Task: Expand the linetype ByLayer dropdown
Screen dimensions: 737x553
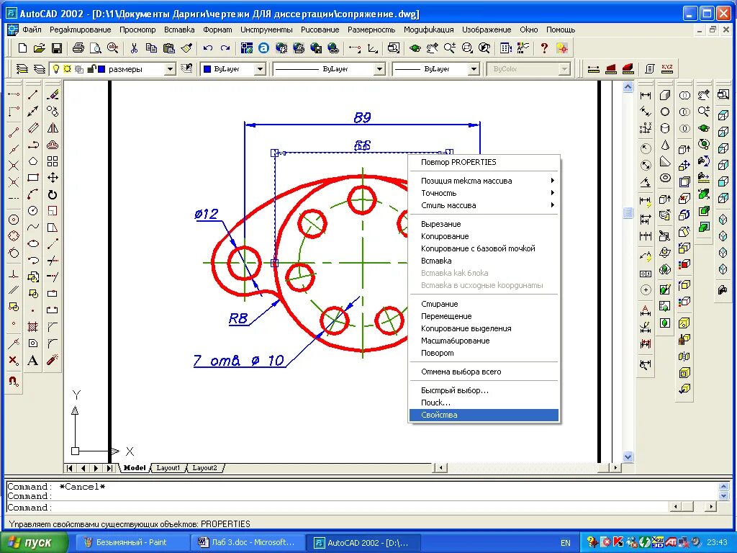Action: click(379, 69)
